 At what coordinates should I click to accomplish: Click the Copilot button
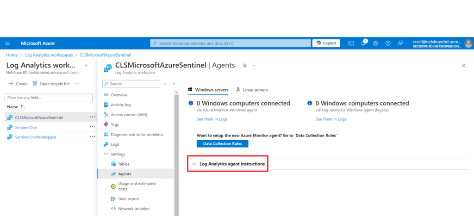click(x=326, y=43)
